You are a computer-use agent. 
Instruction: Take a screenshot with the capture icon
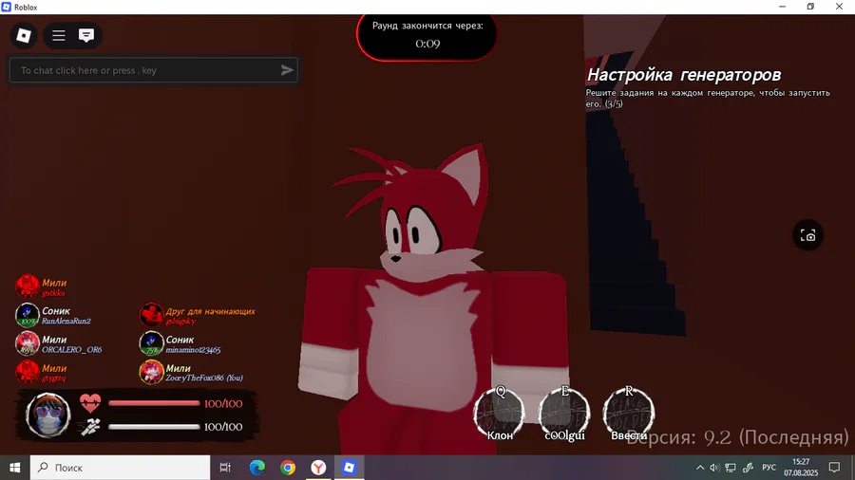click(807, 235)
